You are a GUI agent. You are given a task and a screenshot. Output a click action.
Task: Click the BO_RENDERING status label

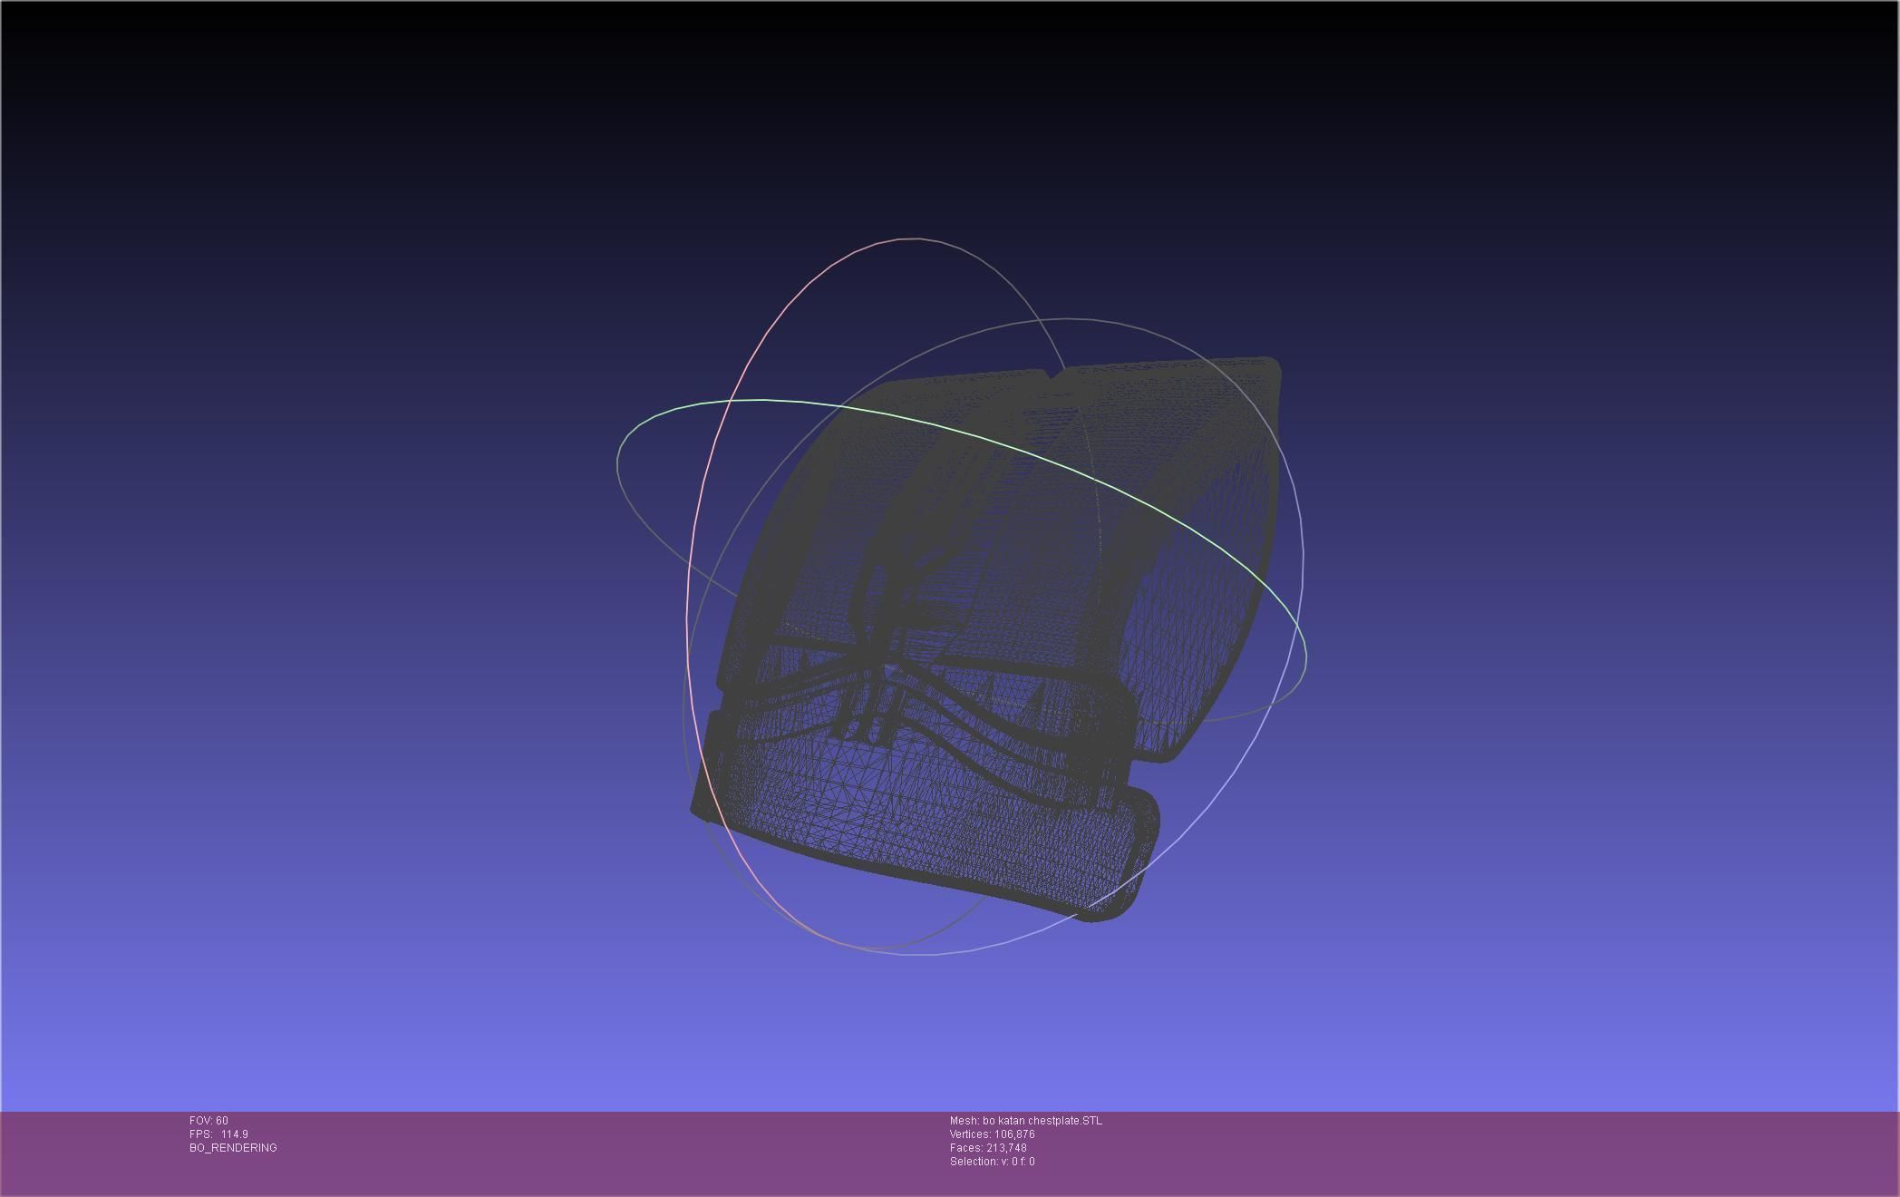click(233, 1148)
